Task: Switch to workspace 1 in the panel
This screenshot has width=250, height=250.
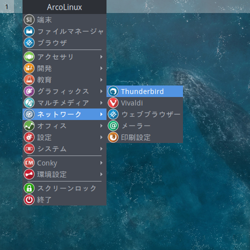Action: [7, 6]
